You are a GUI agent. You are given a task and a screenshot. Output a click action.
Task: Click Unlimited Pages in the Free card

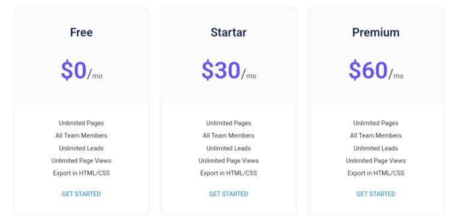tap(82, 123)
